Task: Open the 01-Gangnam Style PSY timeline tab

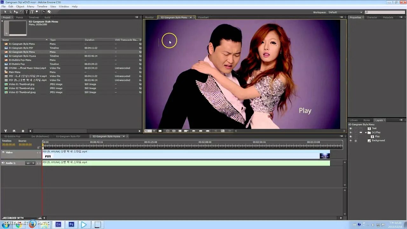Action: [68, 136]
